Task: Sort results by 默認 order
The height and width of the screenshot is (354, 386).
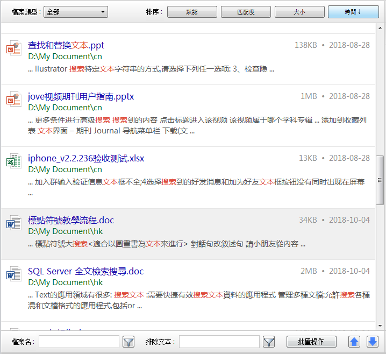Action: coord(192,12)
